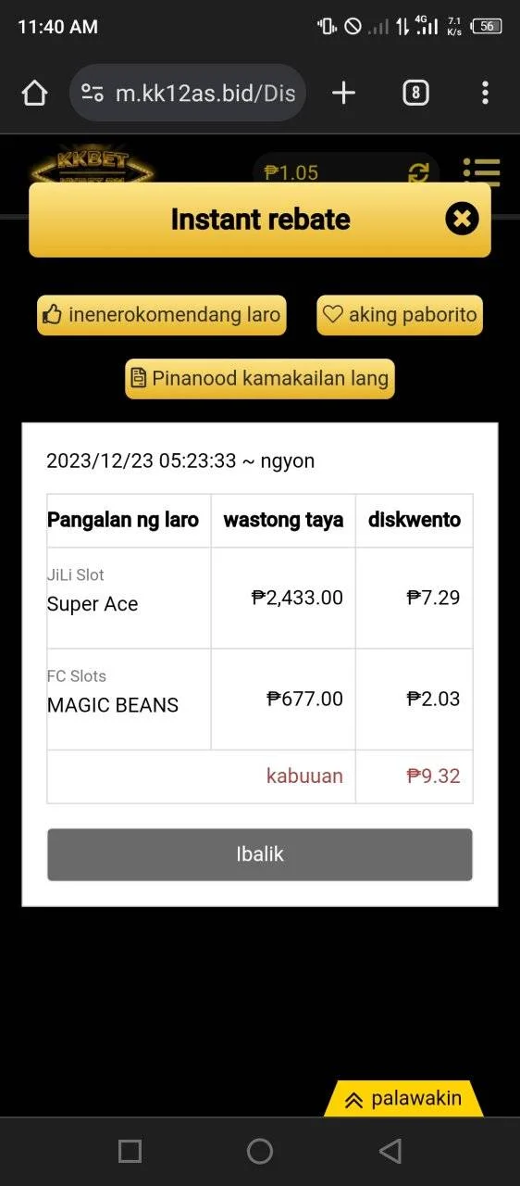Image resolution: width=520 pixels, height=1186 pixels.
Task: Tap the browser home icon
Action: 34,93
